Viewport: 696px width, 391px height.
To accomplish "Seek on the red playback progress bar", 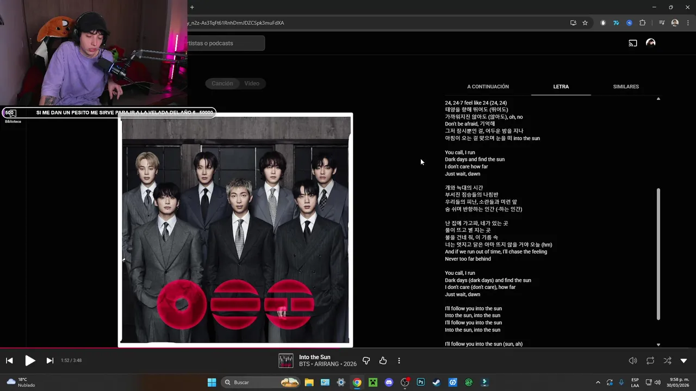I will pos(348,348).
